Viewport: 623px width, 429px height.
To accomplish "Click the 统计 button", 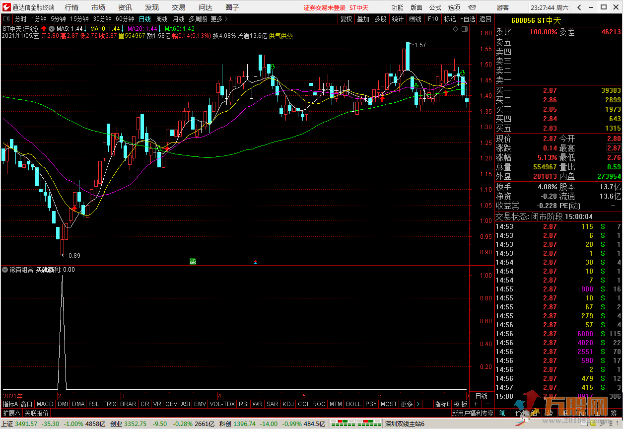I will pyautogui.click(x=398, y=19).
